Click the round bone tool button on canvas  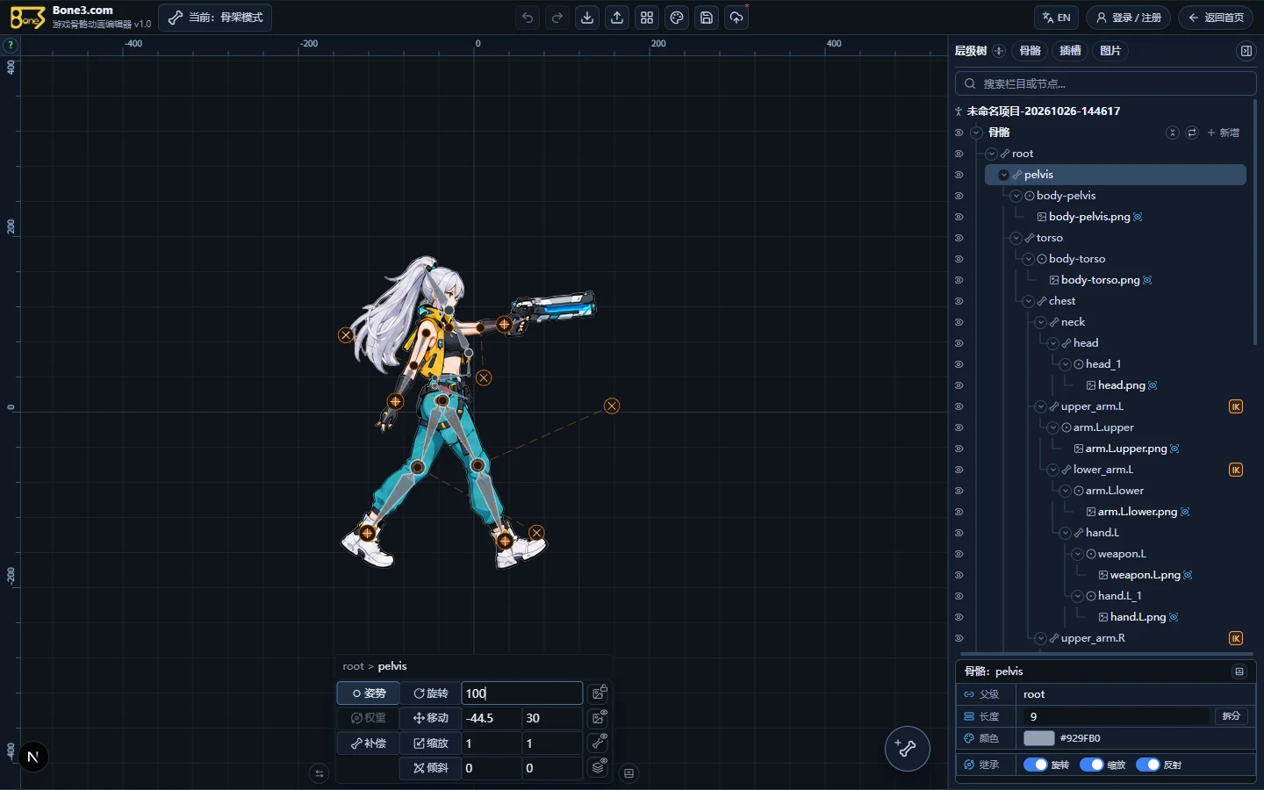point(907,749)
